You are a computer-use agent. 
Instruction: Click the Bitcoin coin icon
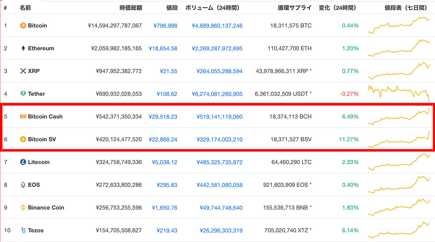23,26
